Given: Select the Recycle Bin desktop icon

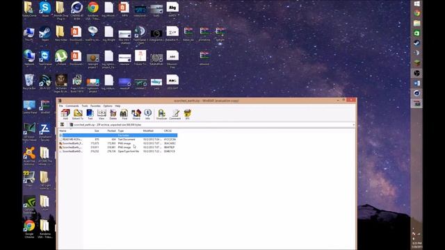Looking at the screenshot, I should (29, 82).
